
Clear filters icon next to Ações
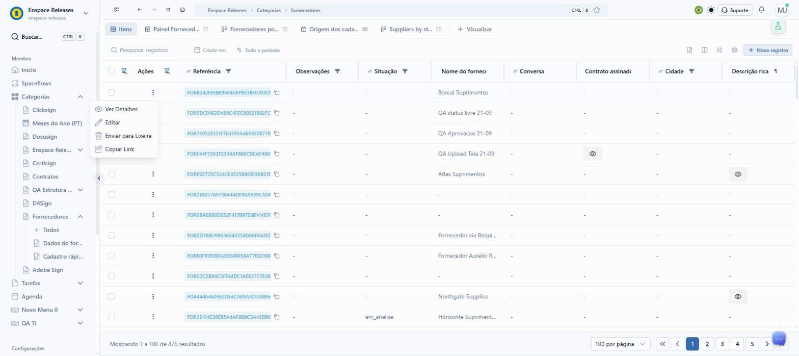(x=167, y=71)
